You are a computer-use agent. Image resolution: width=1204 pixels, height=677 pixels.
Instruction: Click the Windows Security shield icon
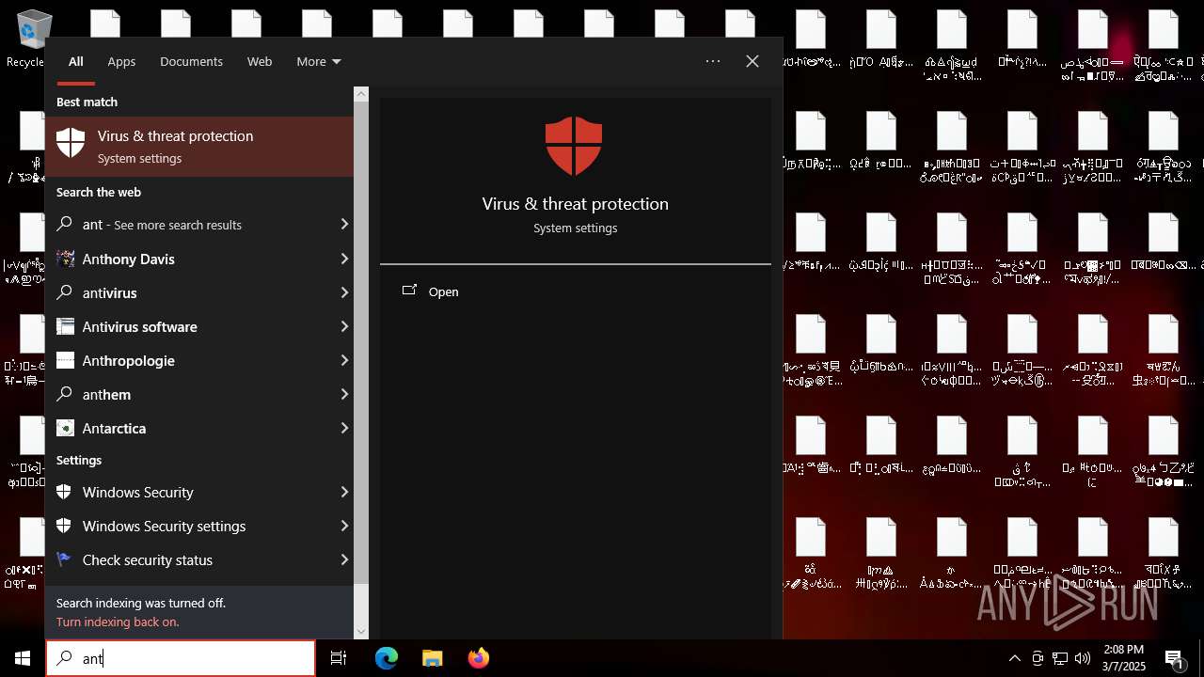point(64,492)
